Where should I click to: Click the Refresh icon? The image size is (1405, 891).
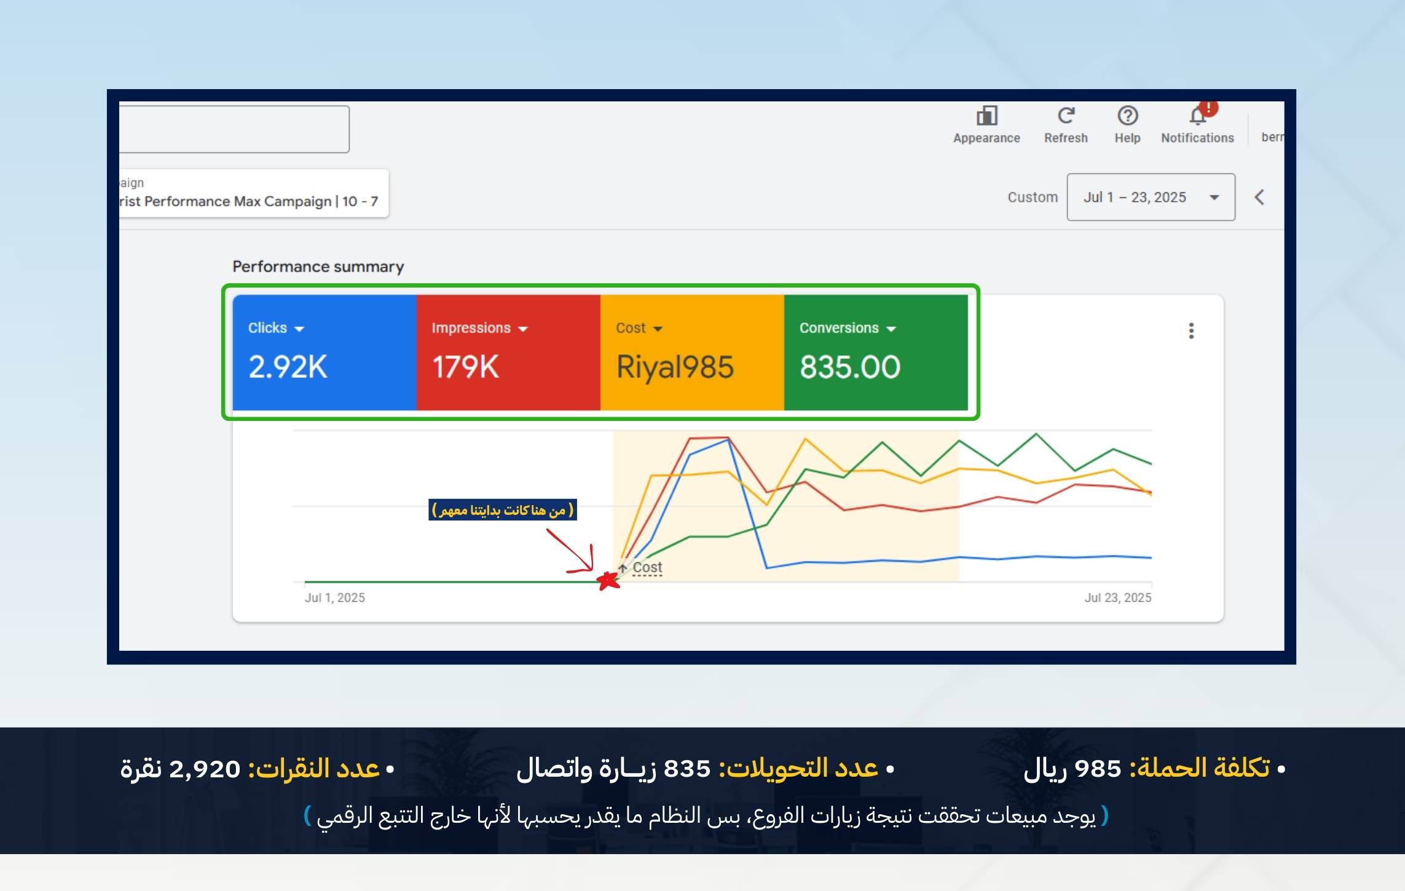1066,116
